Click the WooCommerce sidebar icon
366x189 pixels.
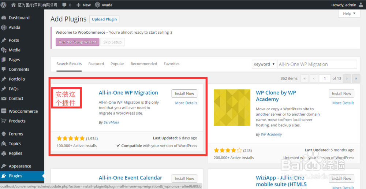point(4,111)
